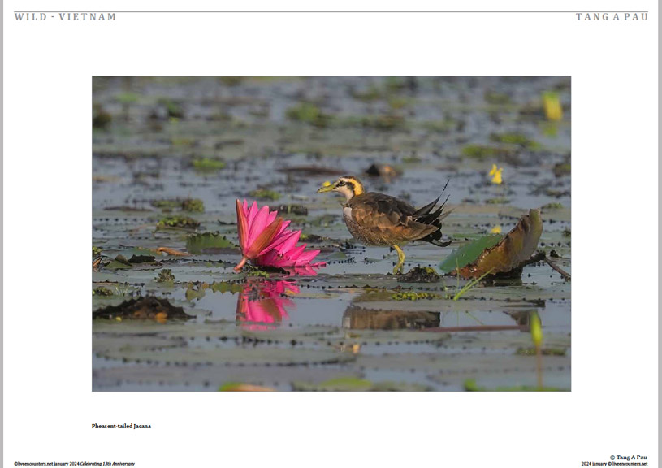Click the small yellow flower behind the bird

(496, 174)
